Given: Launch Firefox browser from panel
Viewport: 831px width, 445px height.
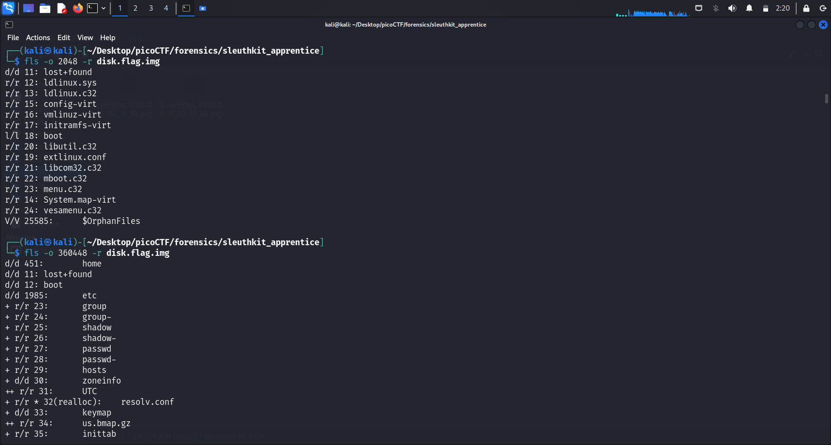Looking at the screenshot, I should click(x=77, y=8).
